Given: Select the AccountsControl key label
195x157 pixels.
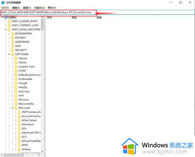Looking at the screenshot, I should coord(31,116).
